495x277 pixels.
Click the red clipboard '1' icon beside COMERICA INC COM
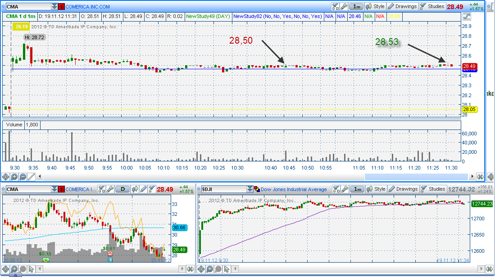click(61, 7)
